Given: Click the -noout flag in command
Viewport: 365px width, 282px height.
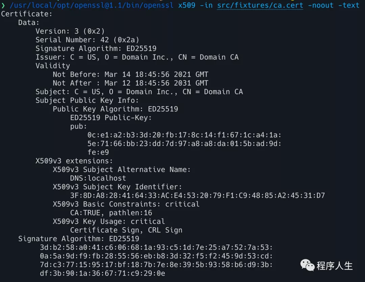Looking at the screenshot, I should pyautogui.click(x=320, y=5).
